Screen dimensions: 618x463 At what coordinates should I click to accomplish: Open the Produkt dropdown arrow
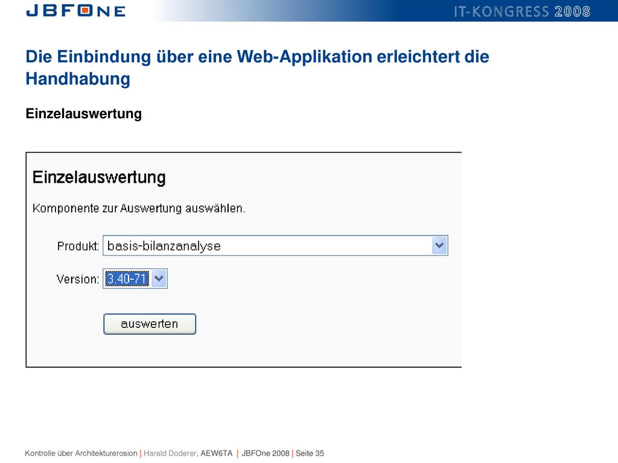point(439,246)
